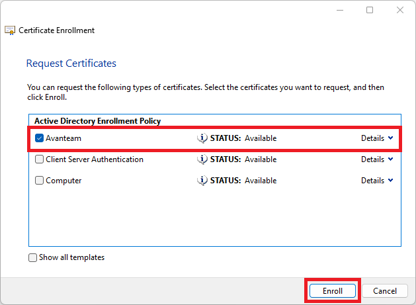416x305 pixels.
Task: Expand Details for the Avanteam certificate
Action: pyautogui.click(x=377, y=138)
